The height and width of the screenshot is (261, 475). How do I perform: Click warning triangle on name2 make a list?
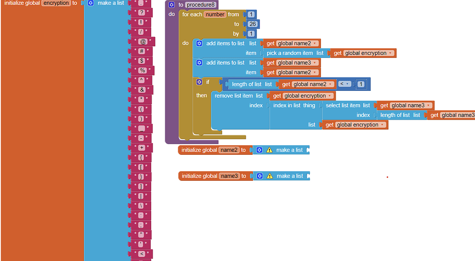coord(269,150)
